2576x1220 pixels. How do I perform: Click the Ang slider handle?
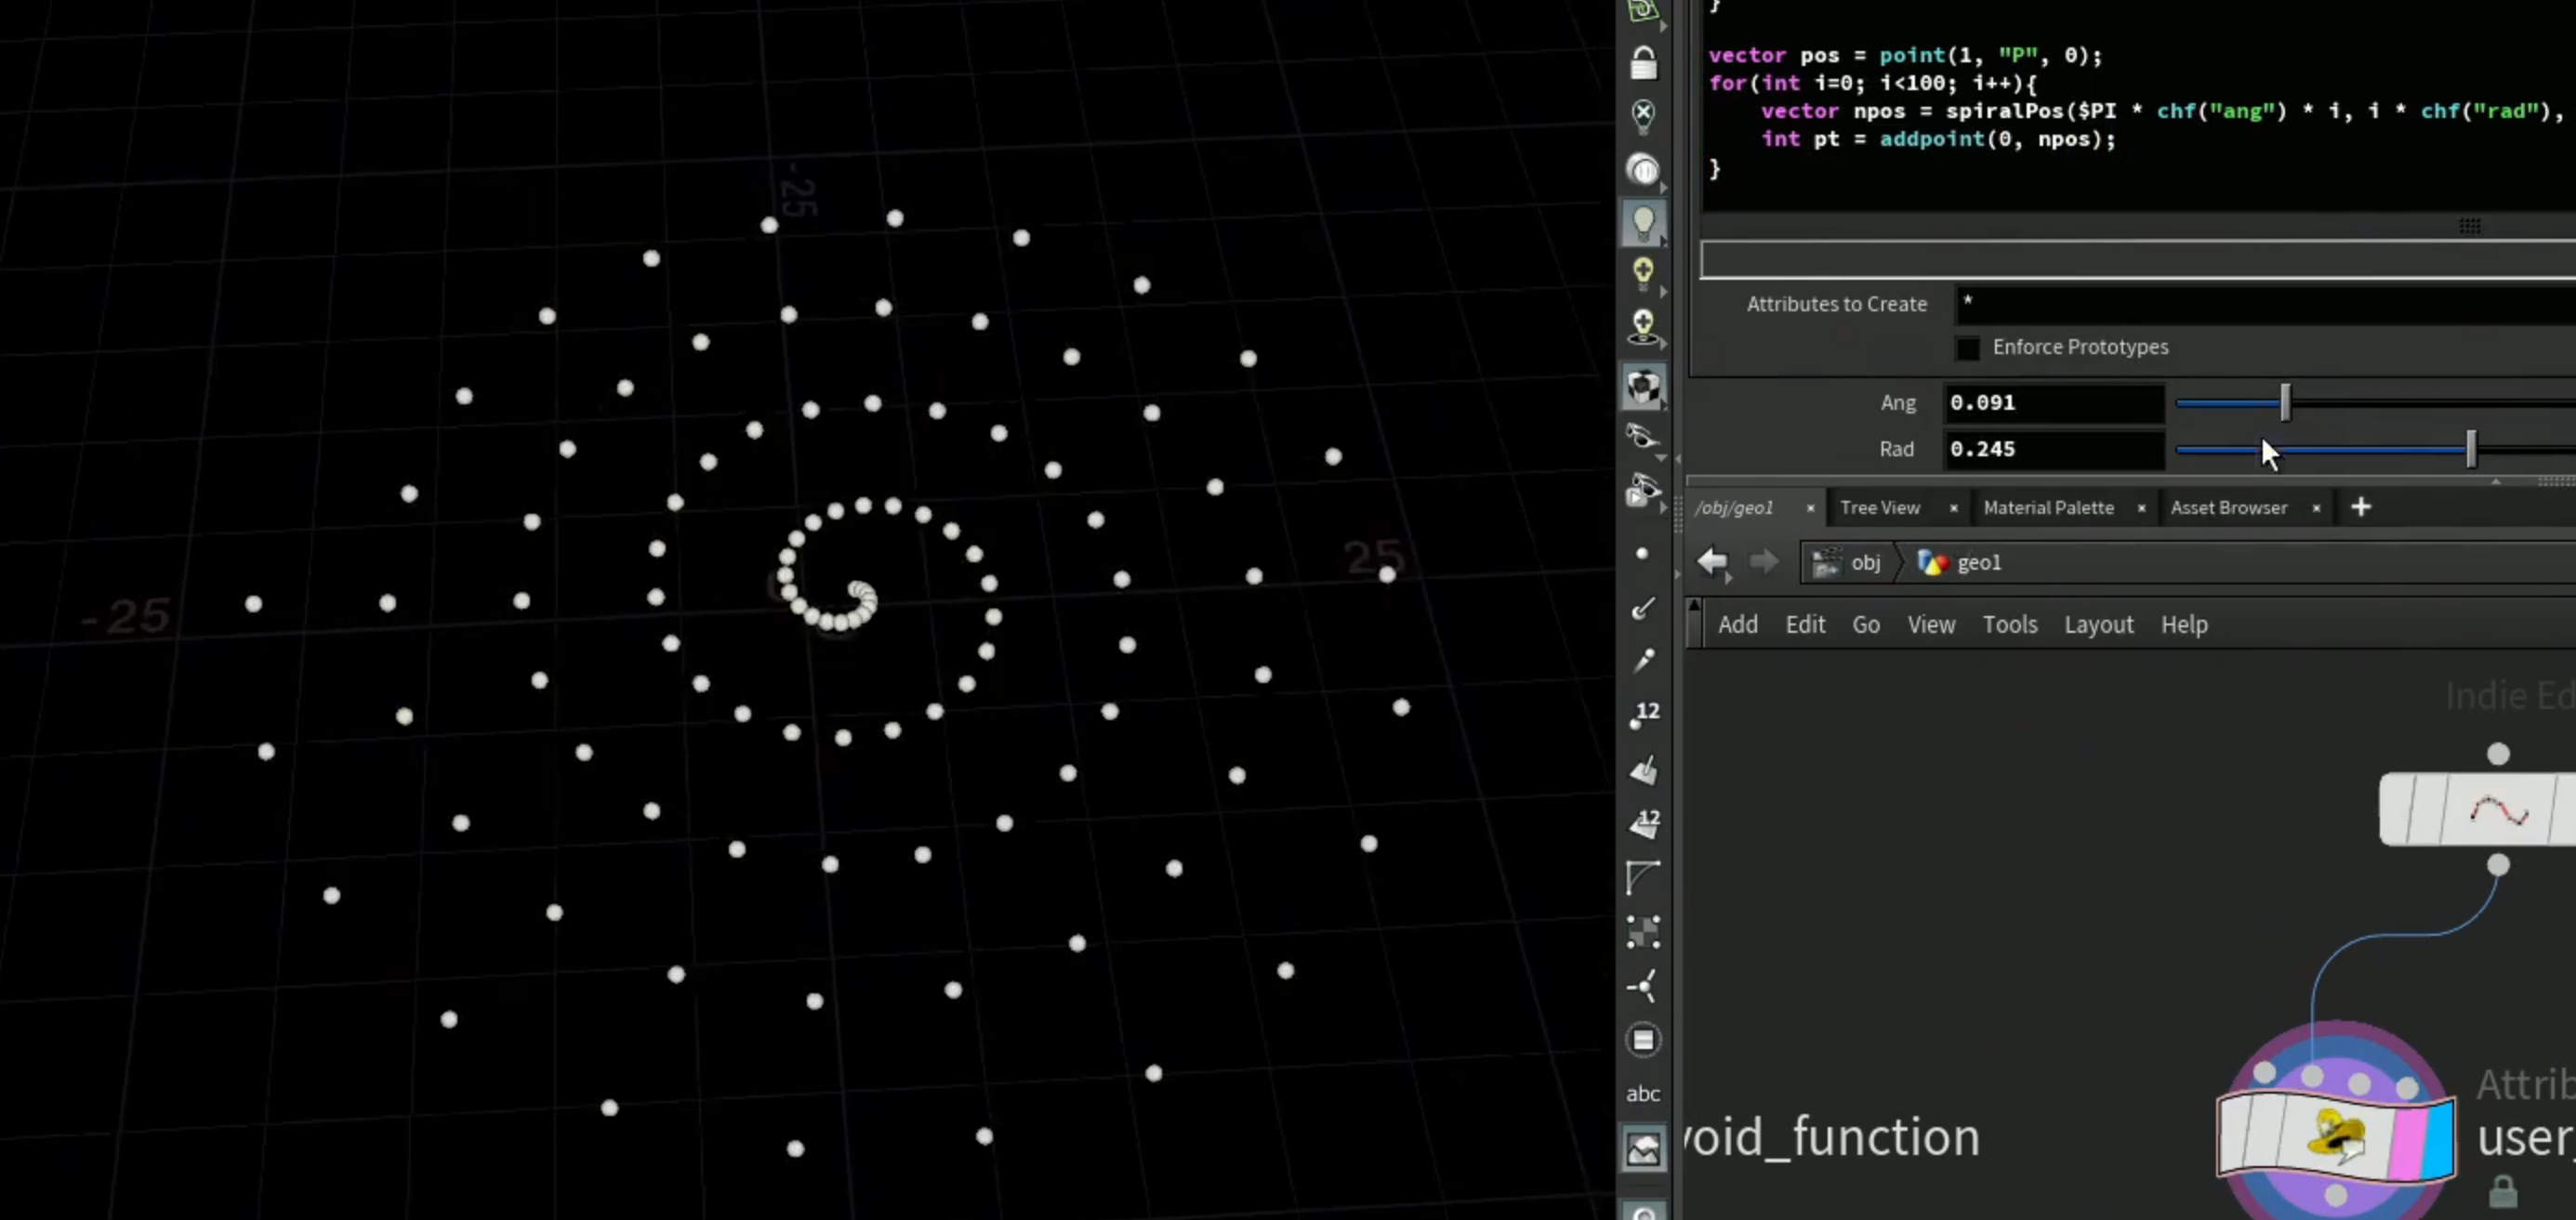point(2285,402)
